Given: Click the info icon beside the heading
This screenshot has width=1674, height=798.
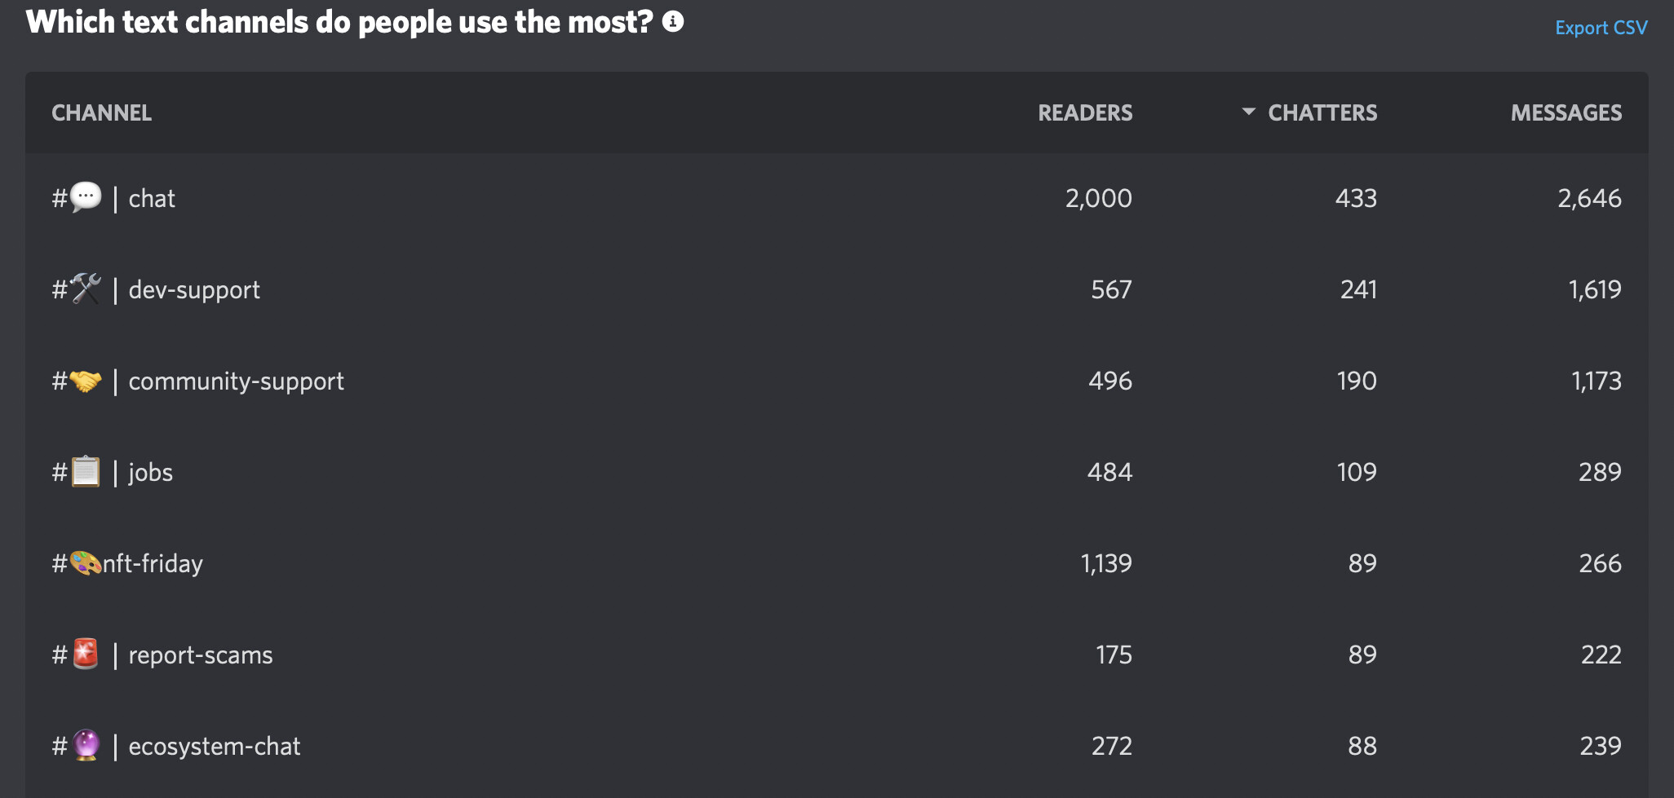Looking at the screenshot, I should click(x=673, y=22).
